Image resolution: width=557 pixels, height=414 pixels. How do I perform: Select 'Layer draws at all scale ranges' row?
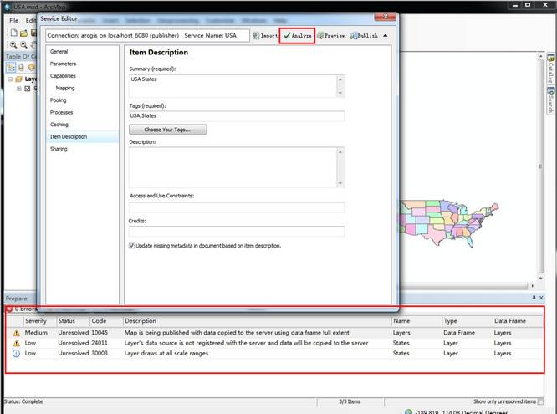coord(275,354)
